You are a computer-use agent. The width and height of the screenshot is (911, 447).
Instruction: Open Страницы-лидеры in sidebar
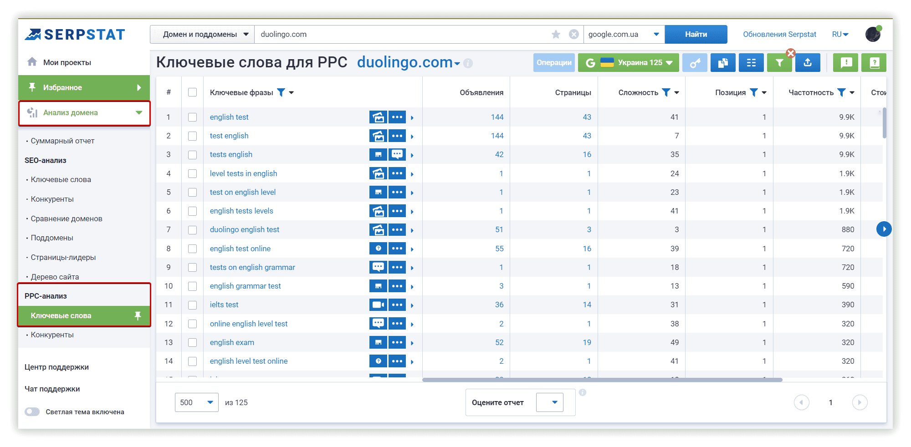pyautogui.click(x=63, y=257)
